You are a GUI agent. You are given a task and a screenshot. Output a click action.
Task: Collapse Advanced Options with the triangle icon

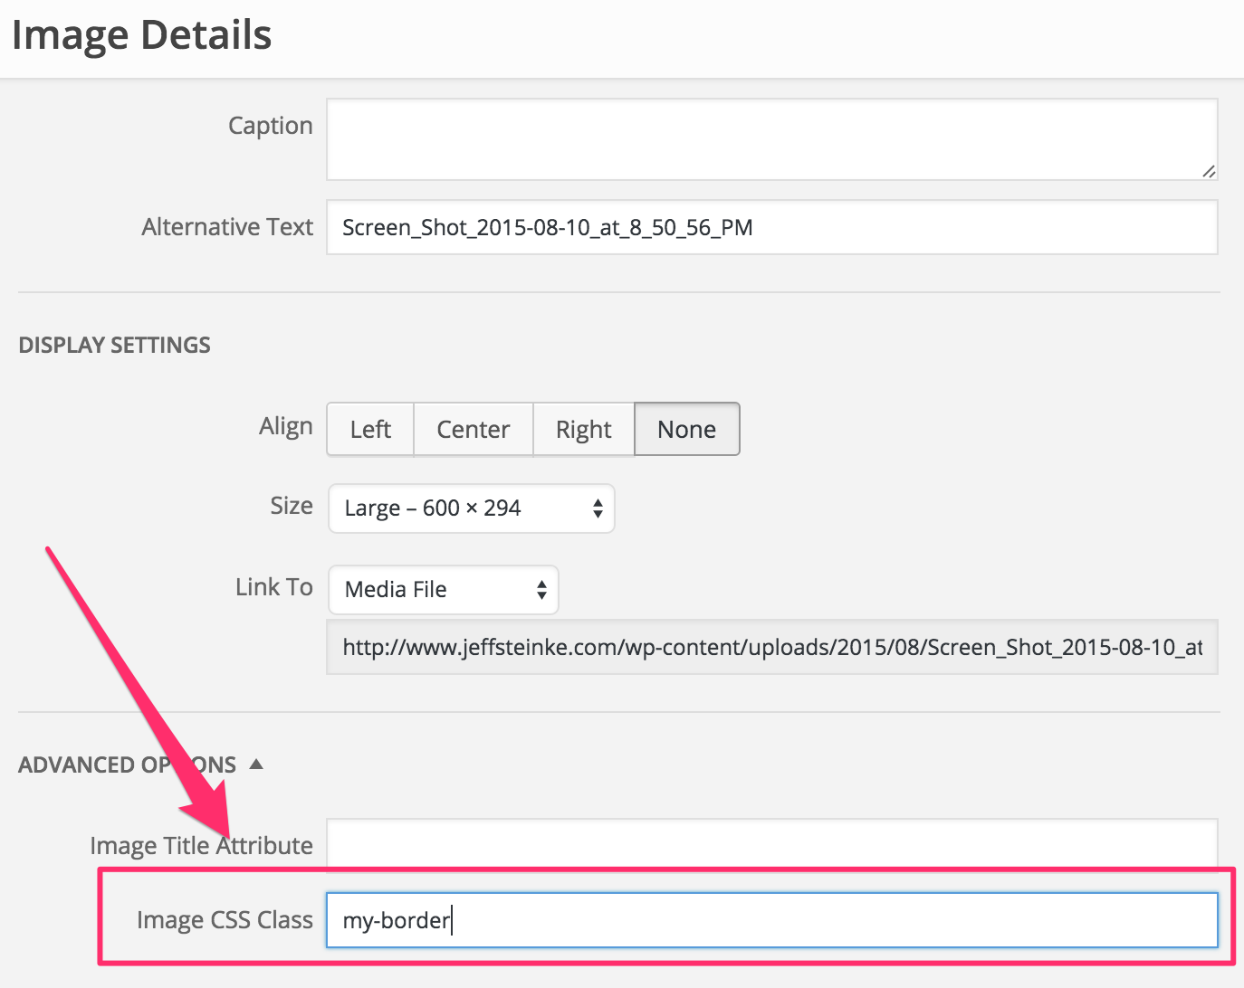(256, 765)
